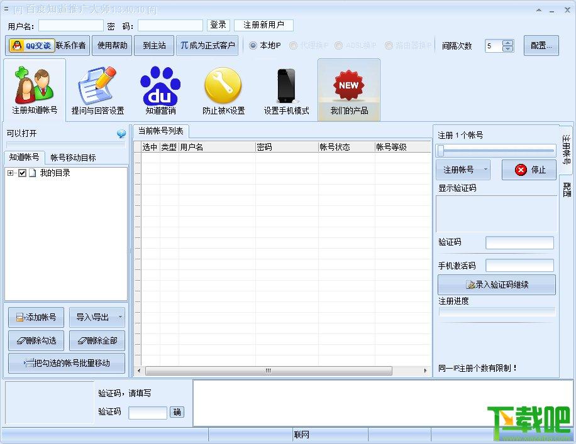The height and width of the screenshot is (444, 576).
Task: Toggle the 我的目录 checkbox
Action: click(23, 173)
